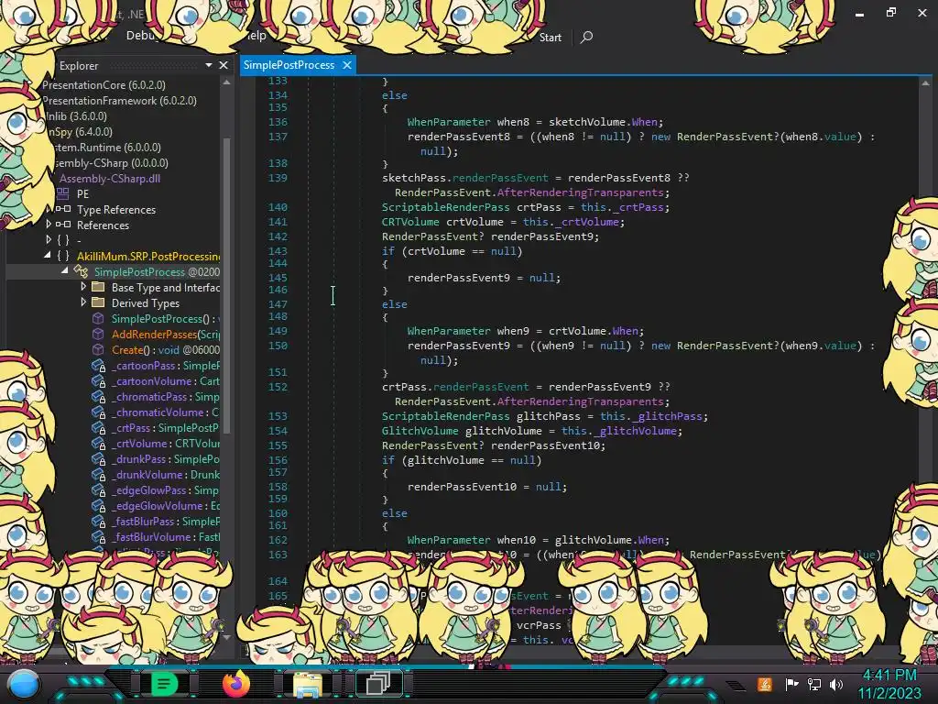Screen dimensions: 938x704
Task: Open Firefox from the taskbar
Action: pos(236,684)
